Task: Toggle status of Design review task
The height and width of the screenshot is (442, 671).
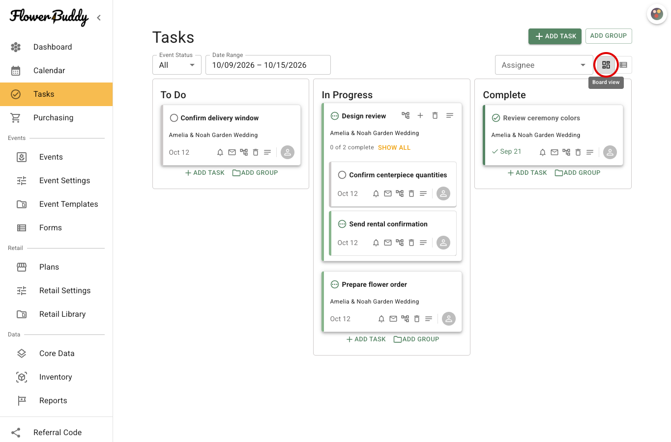Action: 335,116
